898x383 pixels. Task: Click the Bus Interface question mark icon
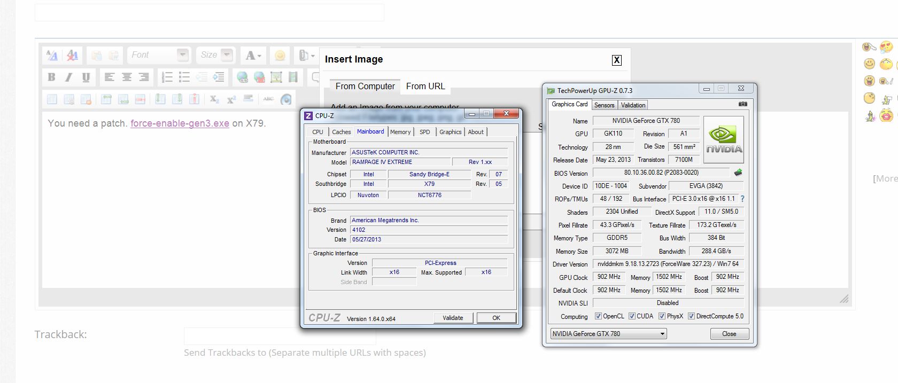[742, 199]
